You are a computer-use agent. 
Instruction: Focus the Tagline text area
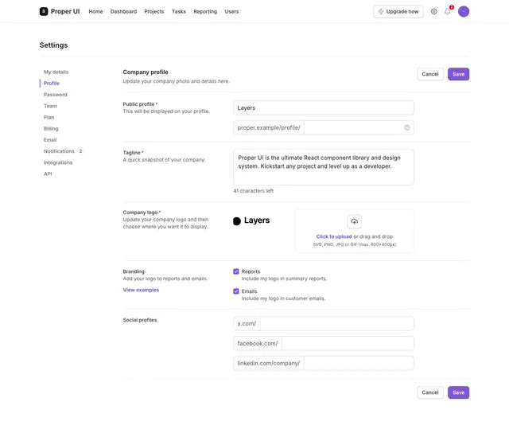point(324,167)
